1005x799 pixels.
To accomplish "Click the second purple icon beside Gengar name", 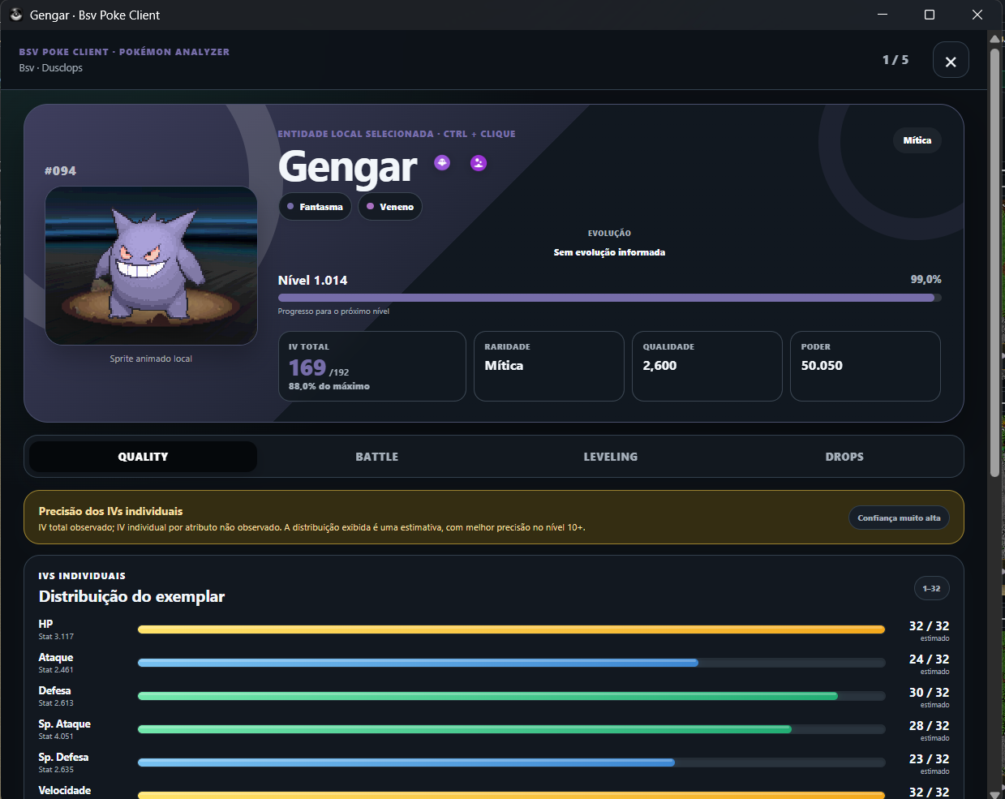I will point(479,163).
